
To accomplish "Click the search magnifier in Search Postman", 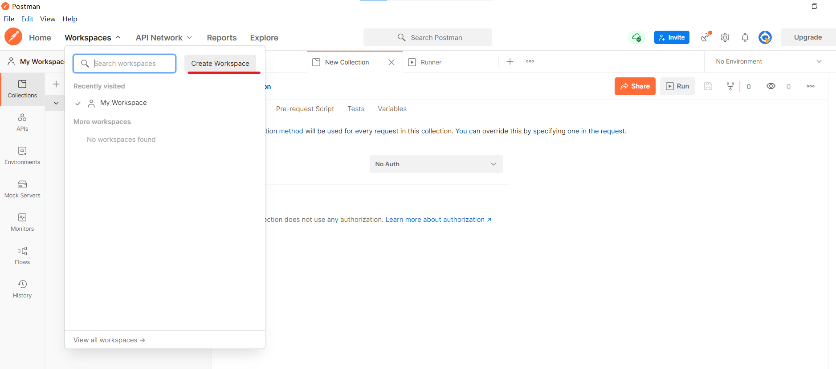I will coord(401,38).
